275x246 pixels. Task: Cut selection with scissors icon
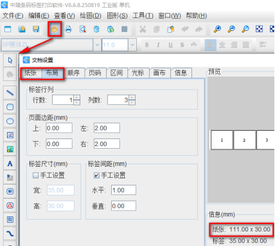coord(143,29)
